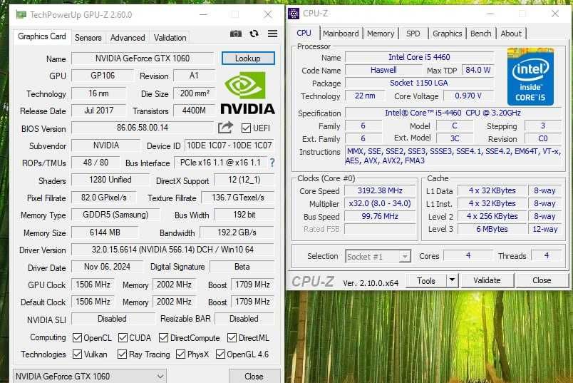The height and width of the screenshot is (383, 573).
Task: Switch to the Bench tab
Action: [480, 34]
